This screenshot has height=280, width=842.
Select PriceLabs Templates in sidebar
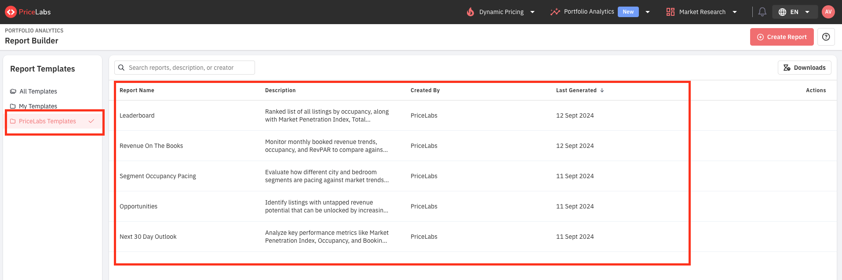coord(53,121)
